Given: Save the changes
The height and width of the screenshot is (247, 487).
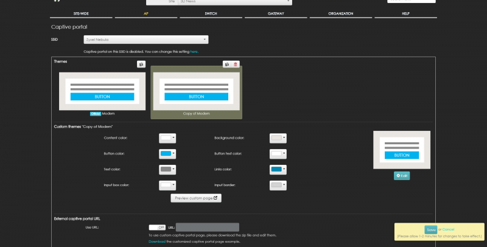Looking at the screenshot, I should tap(431, 229).
